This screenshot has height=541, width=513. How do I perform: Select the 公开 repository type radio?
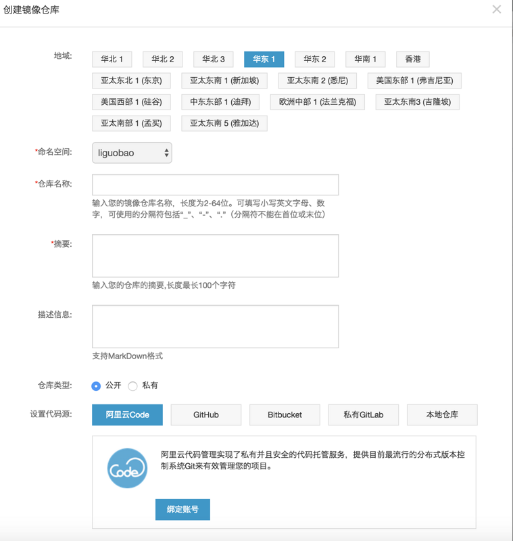coord(96,386)
